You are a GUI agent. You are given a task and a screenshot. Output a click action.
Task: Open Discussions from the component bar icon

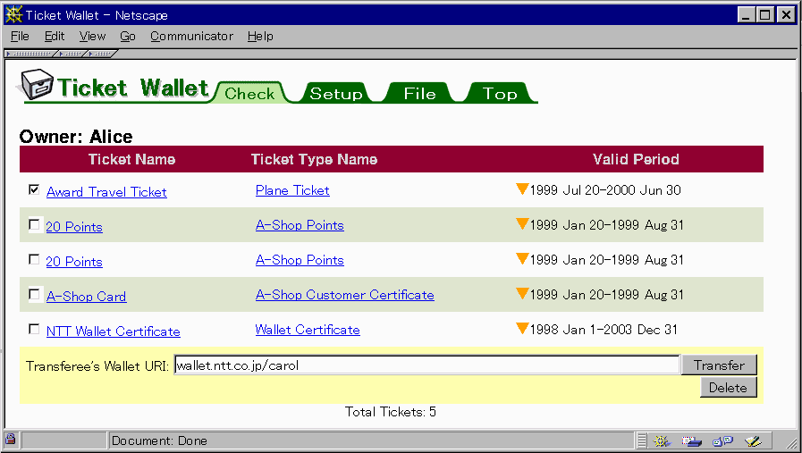(x=722, y=440)
